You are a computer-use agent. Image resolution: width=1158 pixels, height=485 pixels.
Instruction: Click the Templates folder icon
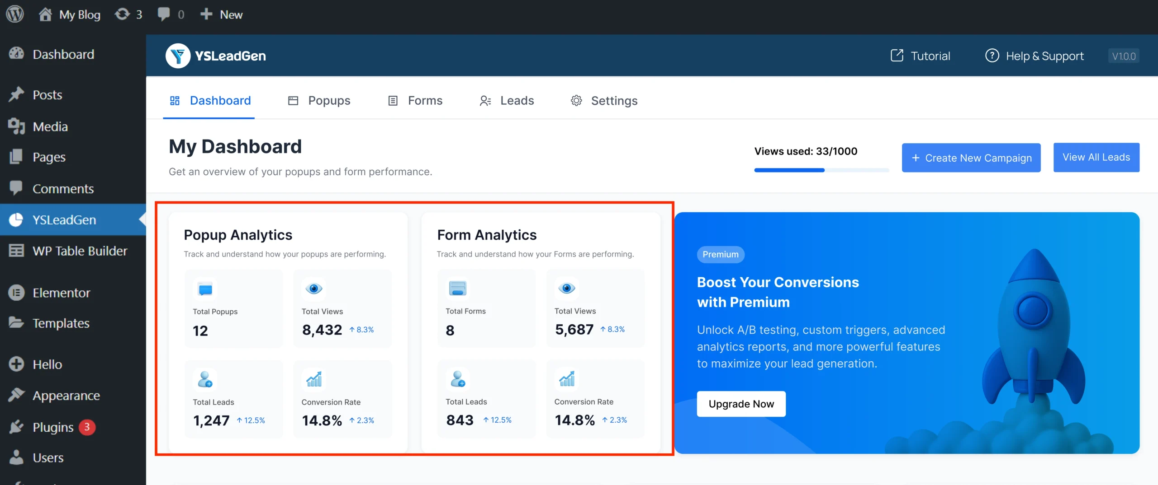point(16,322)
